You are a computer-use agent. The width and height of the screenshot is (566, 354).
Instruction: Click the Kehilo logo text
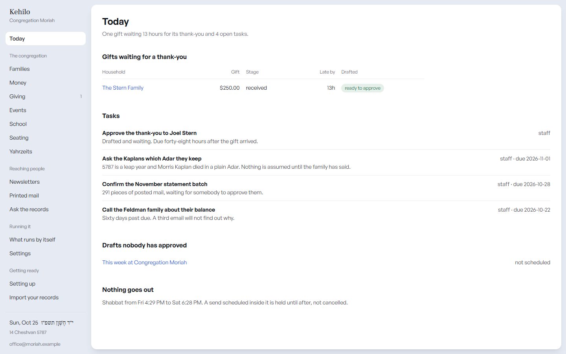click(x=20, y=12)
